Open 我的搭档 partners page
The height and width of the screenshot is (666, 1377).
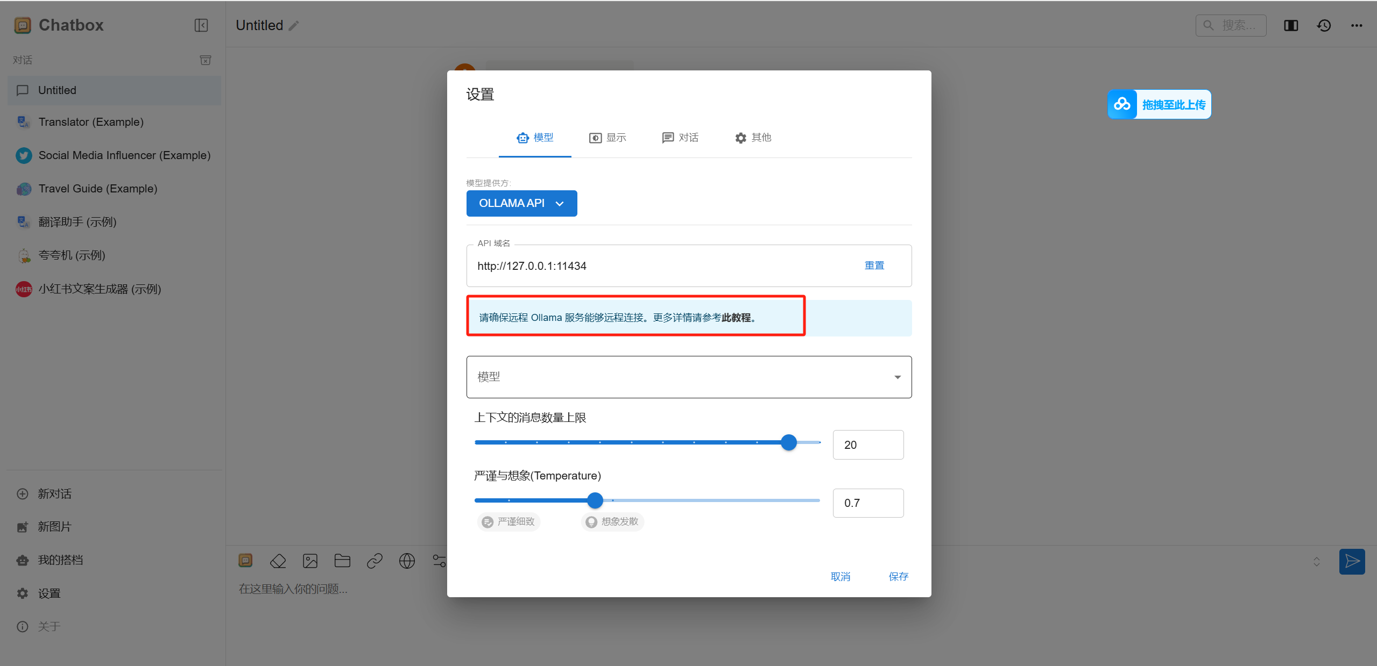(114, 560)
